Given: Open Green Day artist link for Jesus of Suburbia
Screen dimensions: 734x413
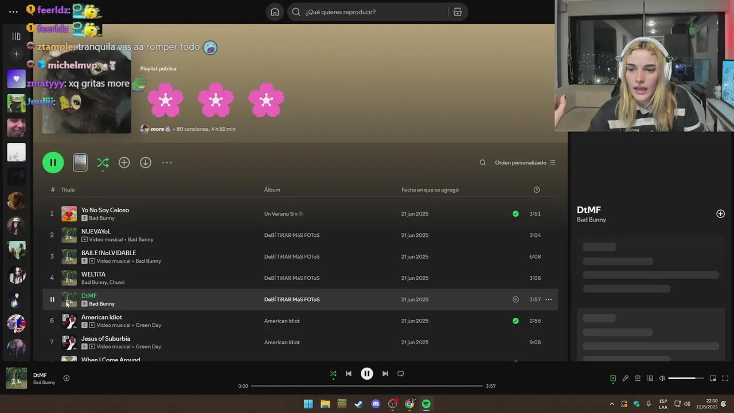Looking at the screenshot, I should point(148,346).
